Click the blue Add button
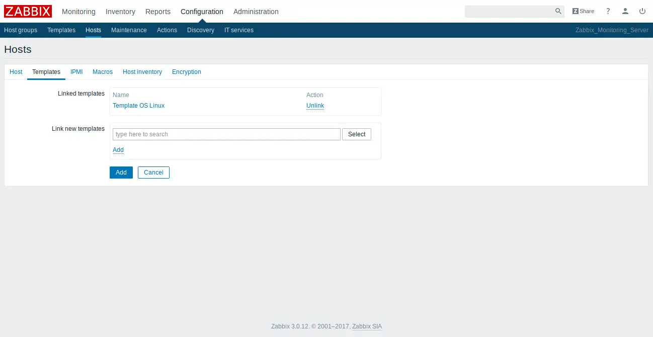Viewport: 653px width, 337px height. [x=121, y=173]
